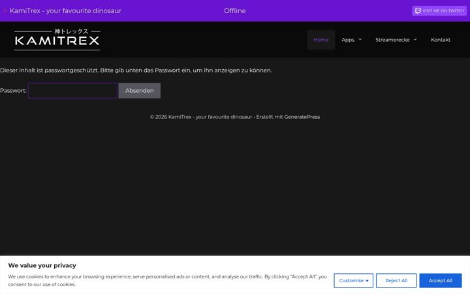Expand the Apps submenu chevron
Viewport: 470px width, 294px height.
click(x=360, y=39)
